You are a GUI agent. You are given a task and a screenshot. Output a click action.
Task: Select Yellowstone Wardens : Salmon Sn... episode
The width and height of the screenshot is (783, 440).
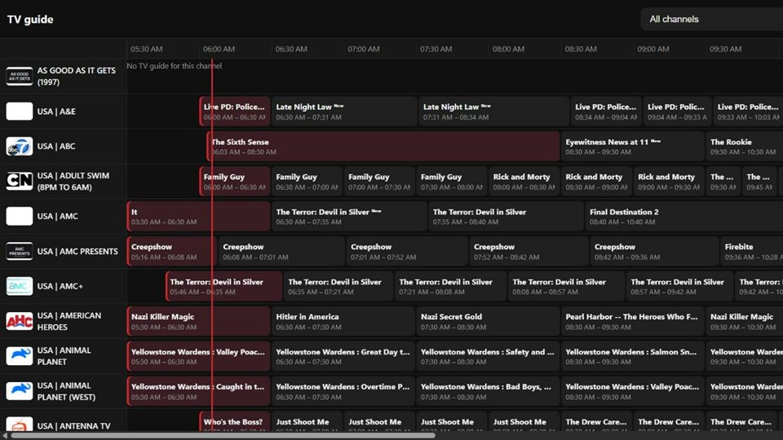tap(633, 356)
